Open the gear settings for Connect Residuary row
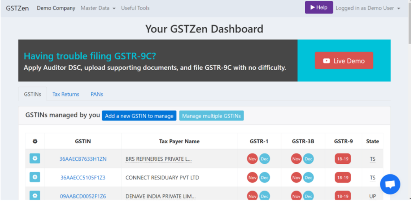411x201 pixels. pos(35,177)
